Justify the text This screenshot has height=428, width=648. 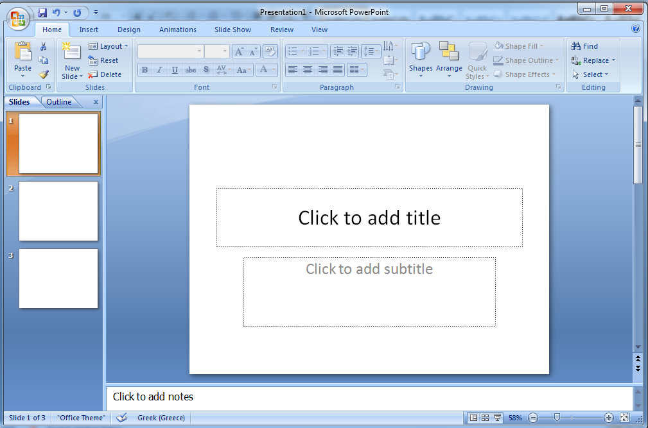pyautogui.click(x=338, y=70)
